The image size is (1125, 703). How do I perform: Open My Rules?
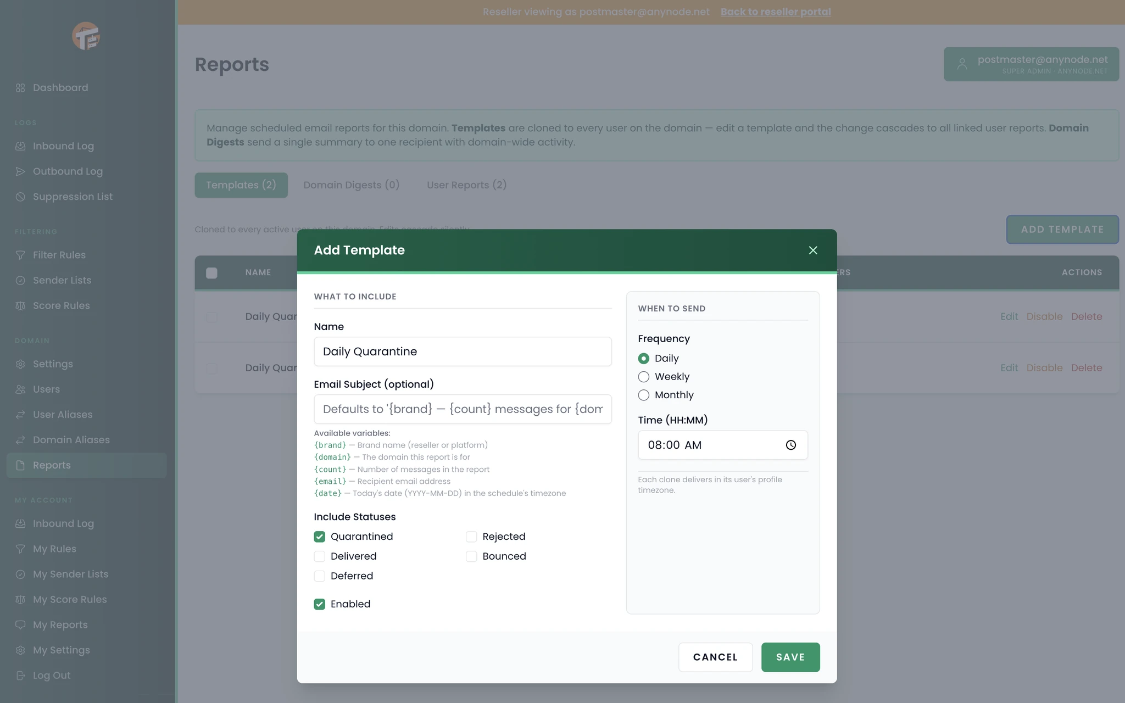[x=54, y=549]
